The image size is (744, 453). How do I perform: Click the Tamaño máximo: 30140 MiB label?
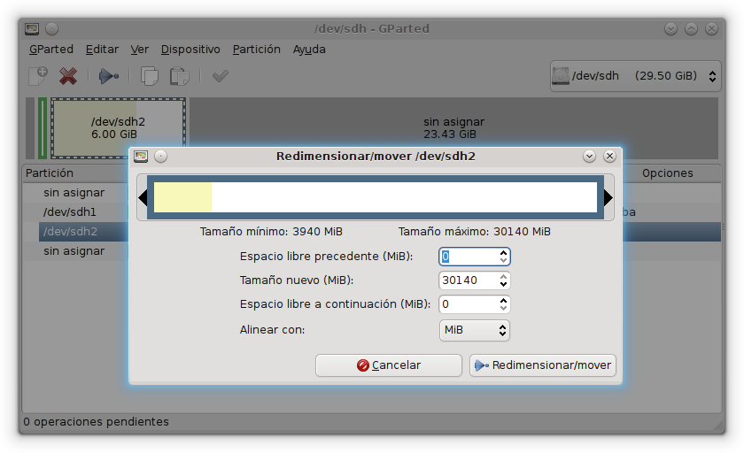[x=475, y=231]
